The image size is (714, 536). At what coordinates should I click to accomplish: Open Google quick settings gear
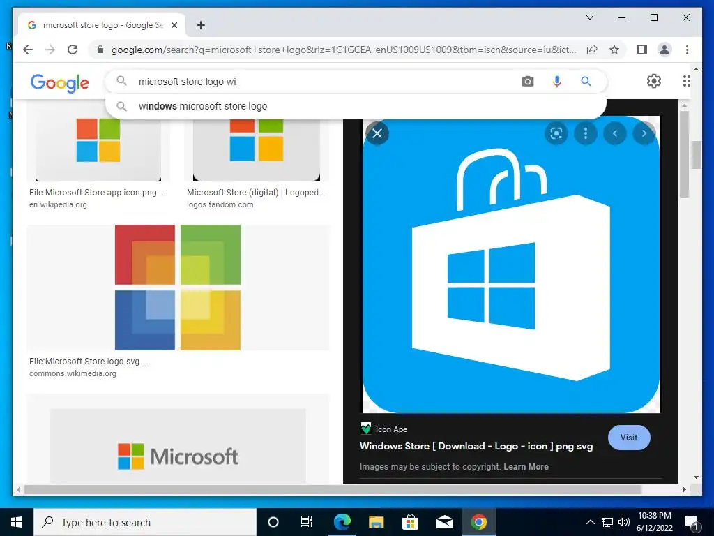(654, 81)
